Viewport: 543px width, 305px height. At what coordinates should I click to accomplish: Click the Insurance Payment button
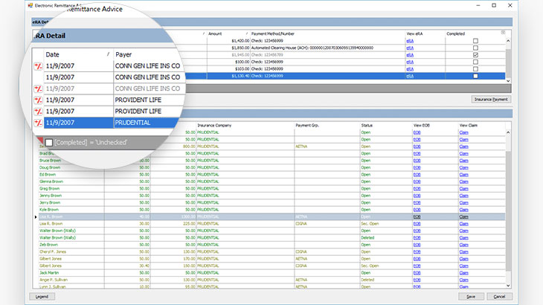[491, 100]
